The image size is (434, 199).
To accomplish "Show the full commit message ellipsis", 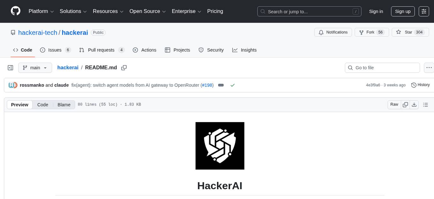I will click(221, 85).
